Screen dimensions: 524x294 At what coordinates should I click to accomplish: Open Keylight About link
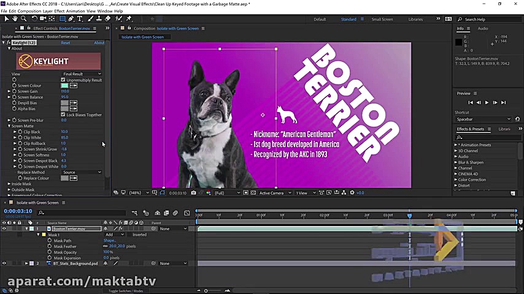point(99,43)
